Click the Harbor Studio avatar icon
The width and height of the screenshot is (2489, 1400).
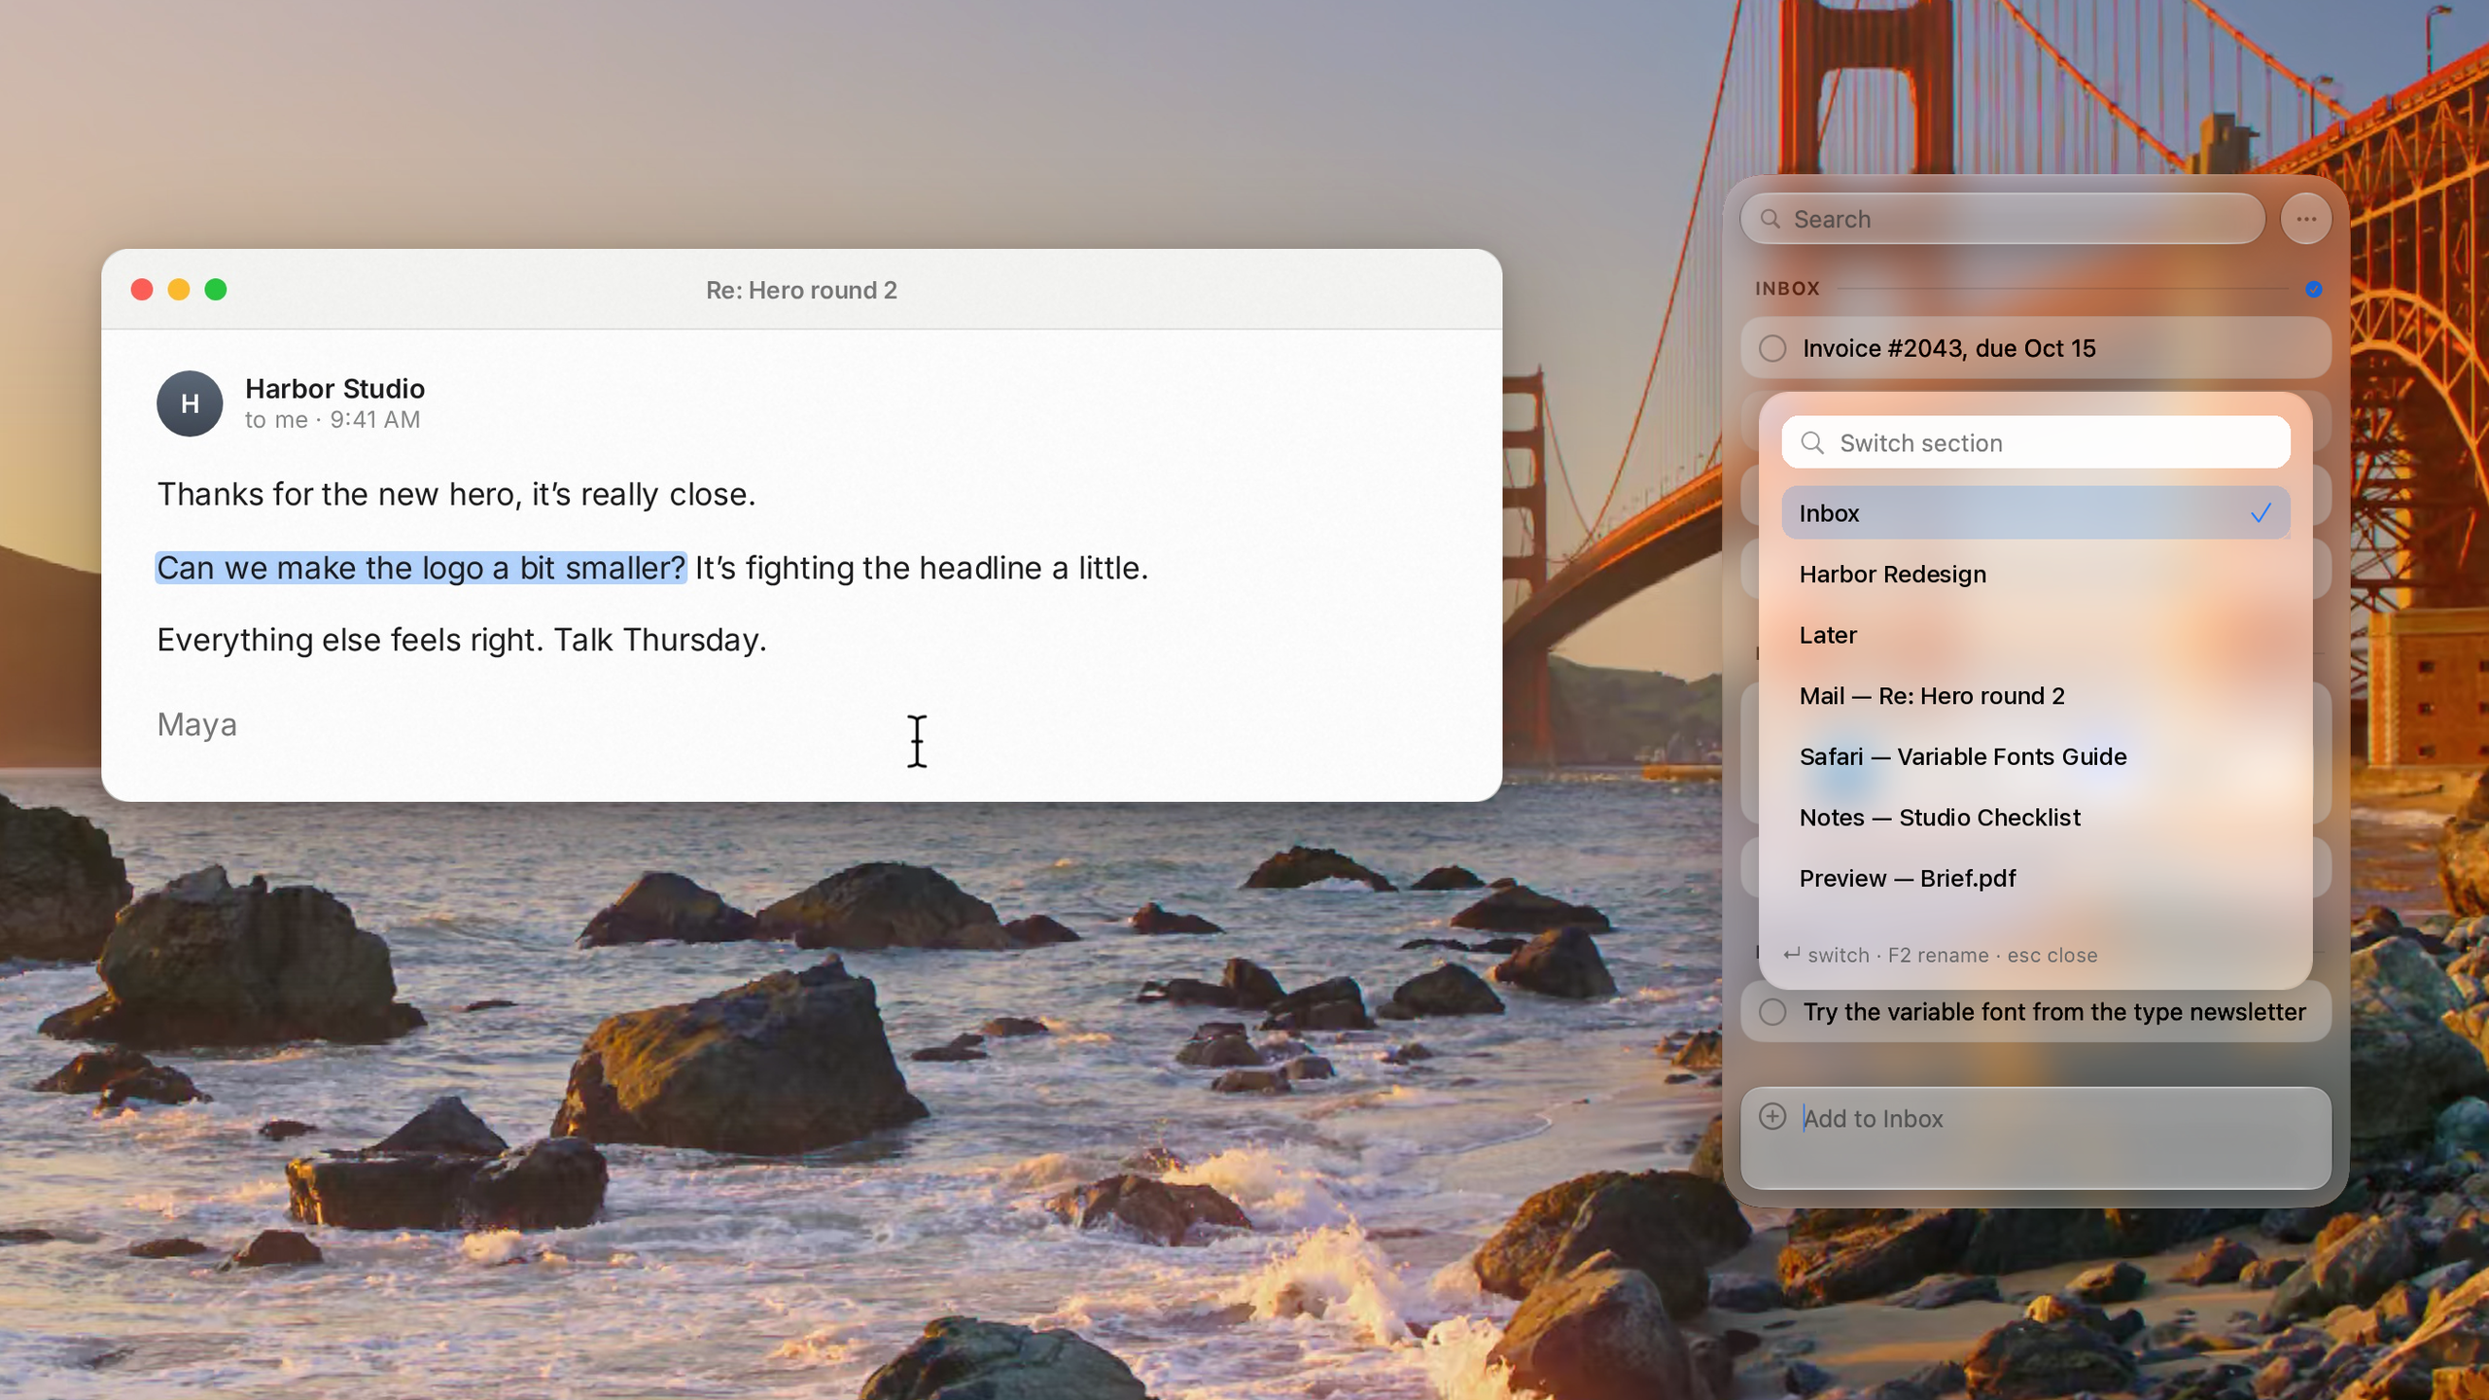[x=190, y=403]
